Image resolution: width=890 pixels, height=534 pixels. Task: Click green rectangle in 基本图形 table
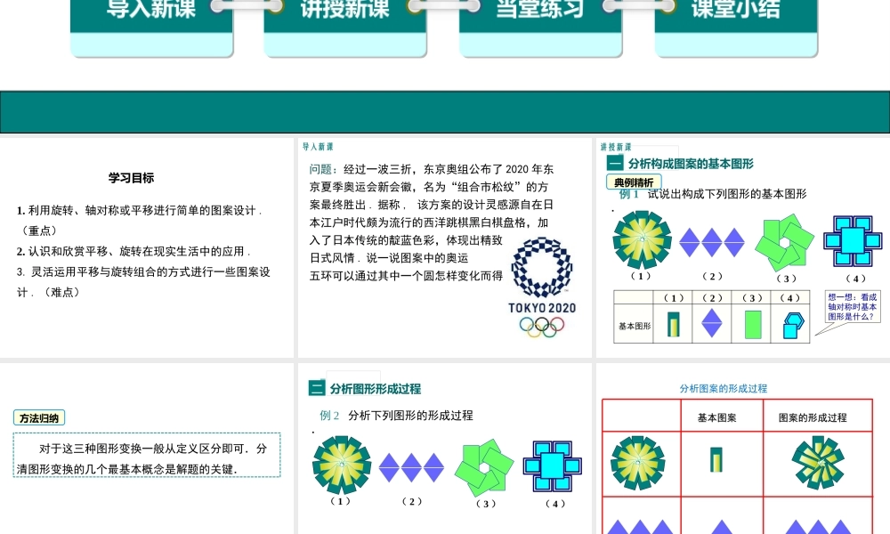753,325
